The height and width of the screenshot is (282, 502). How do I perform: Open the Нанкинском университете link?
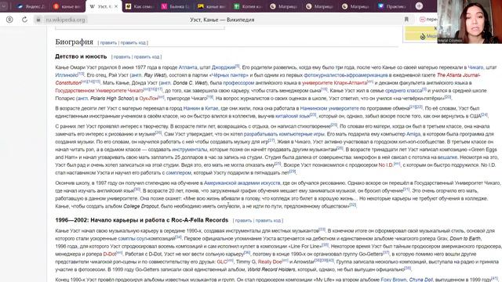329,108
